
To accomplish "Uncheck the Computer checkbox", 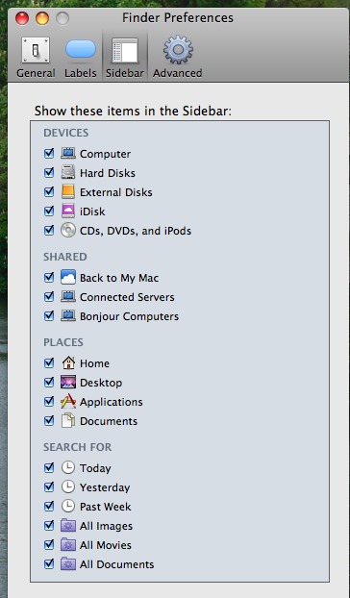I will click(x=49, y=153).
